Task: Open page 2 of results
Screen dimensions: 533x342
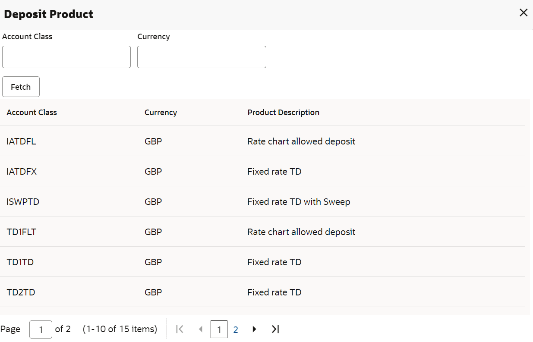Action: (236, 330)
